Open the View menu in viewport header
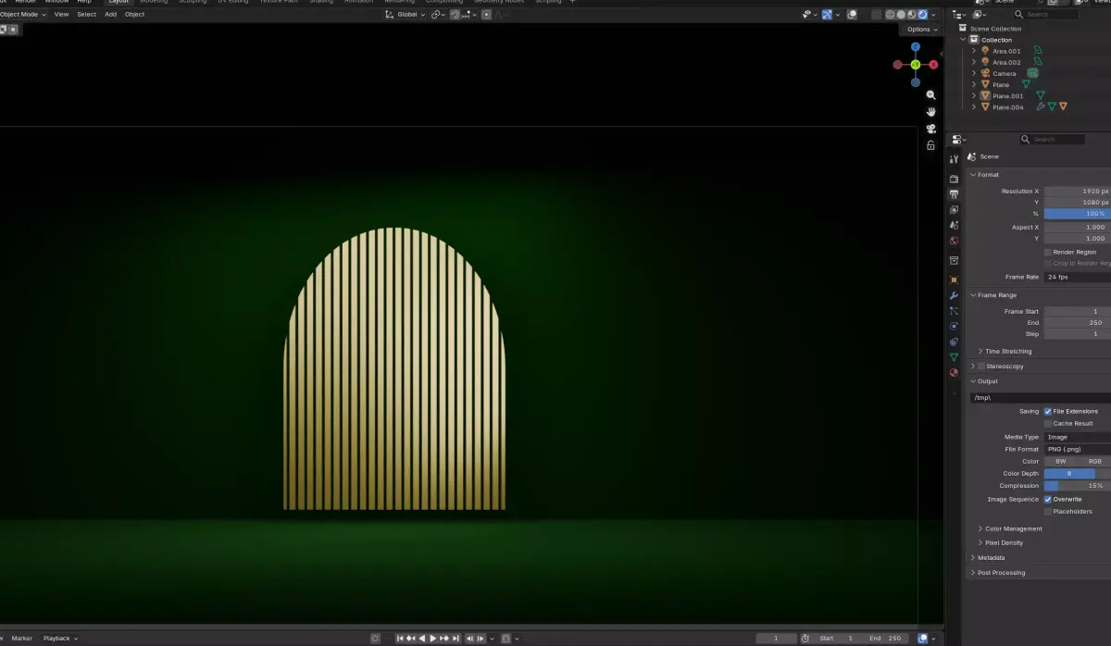The width and height of the screenshot is (1111, 646). (x=61, y=15)
